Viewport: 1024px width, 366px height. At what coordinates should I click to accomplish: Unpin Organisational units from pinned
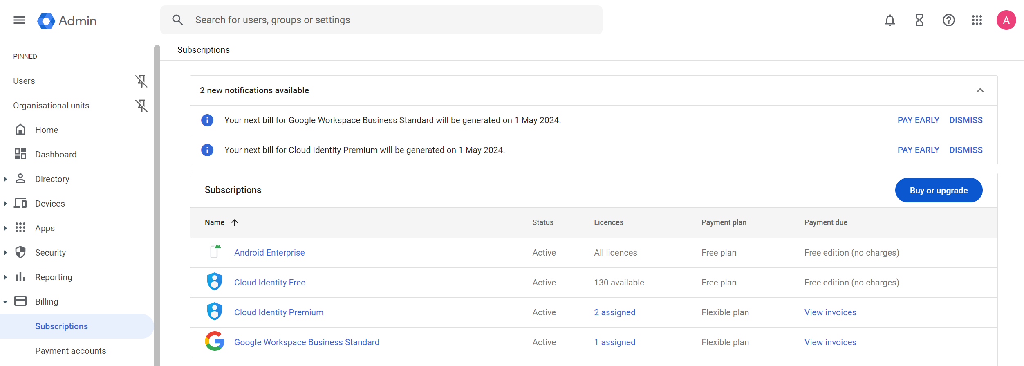pyautogui.click(x=141, y=106)
